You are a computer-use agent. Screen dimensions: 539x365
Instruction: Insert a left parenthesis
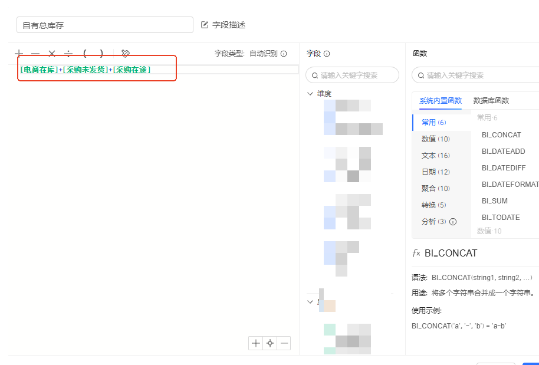tap(85, 53)
